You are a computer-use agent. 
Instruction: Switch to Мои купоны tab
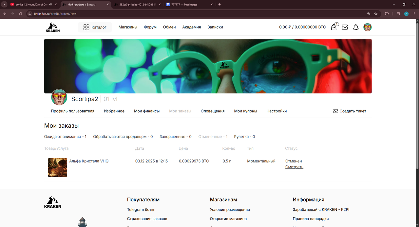[245, 111]
